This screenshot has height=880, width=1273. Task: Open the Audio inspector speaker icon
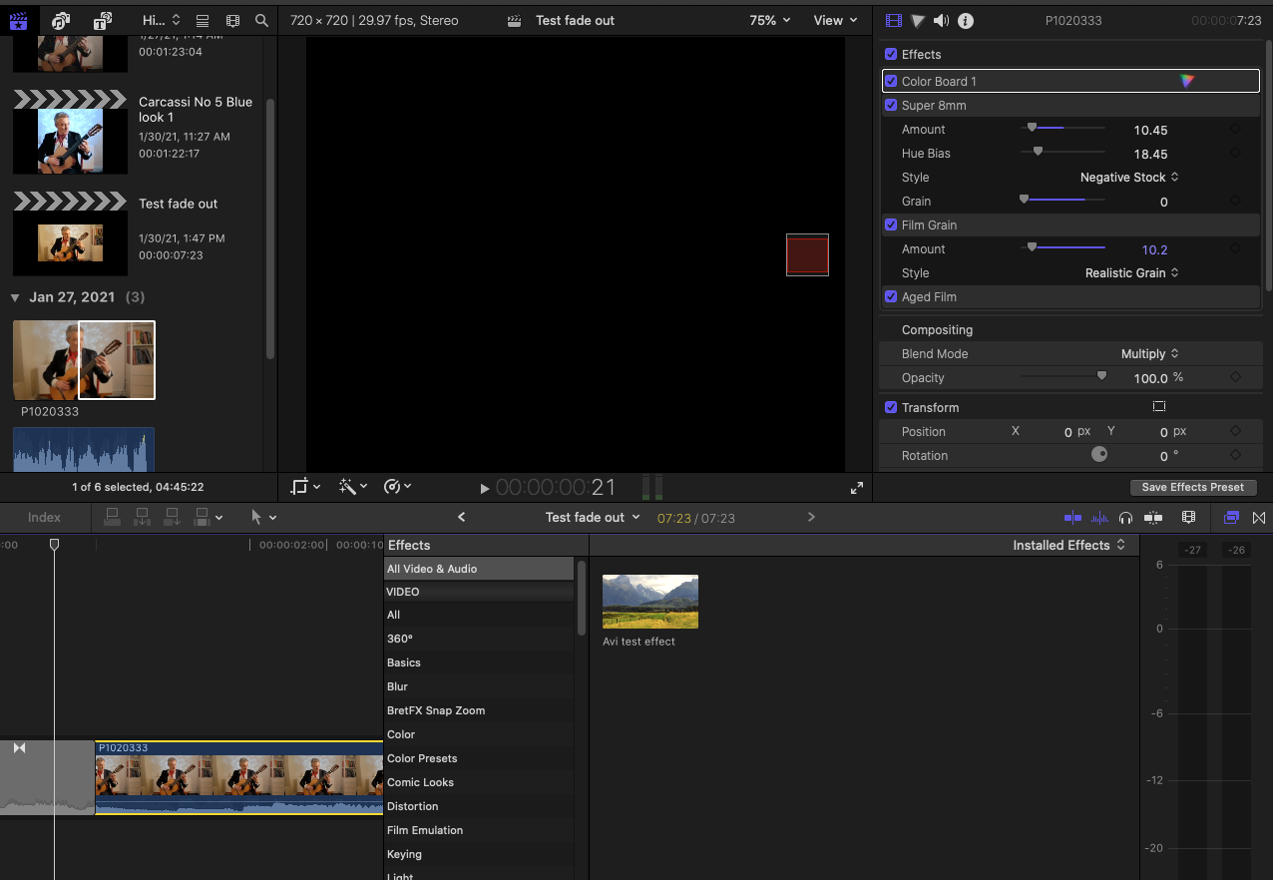click(x=942, y=20)
